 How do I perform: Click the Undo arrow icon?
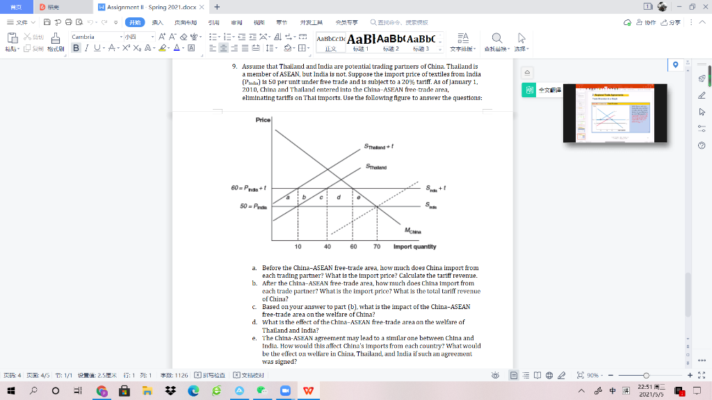coord(90,22)
